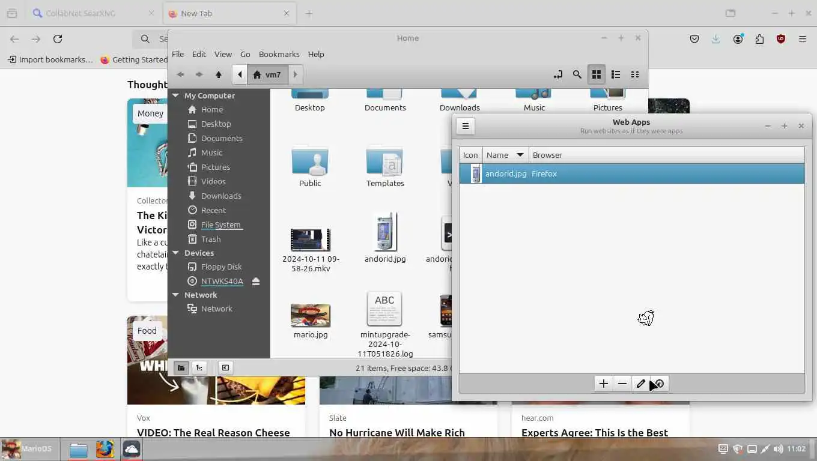Open the mario.jpg image file
The height and width of the screenshot is (461, 817).
(311, 321)
